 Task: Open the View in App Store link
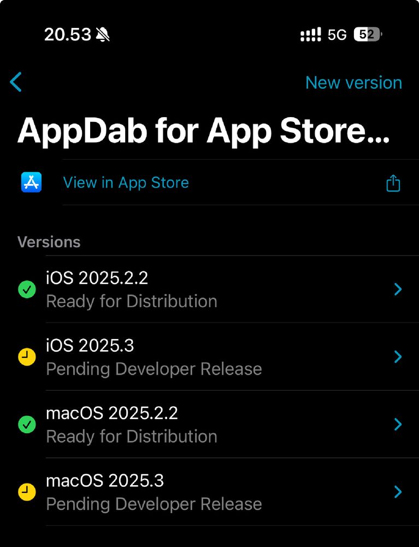126,183
